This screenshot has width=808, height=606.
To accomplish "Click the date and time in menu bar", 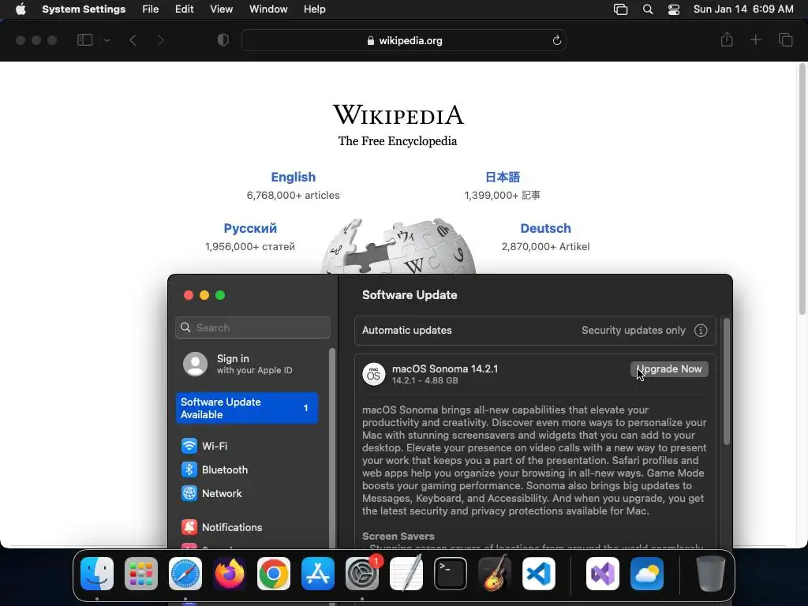I will click(743, 9).
